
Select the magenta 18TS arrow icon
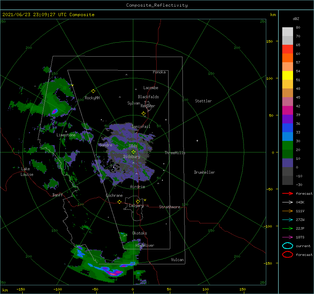click(287, 237)
